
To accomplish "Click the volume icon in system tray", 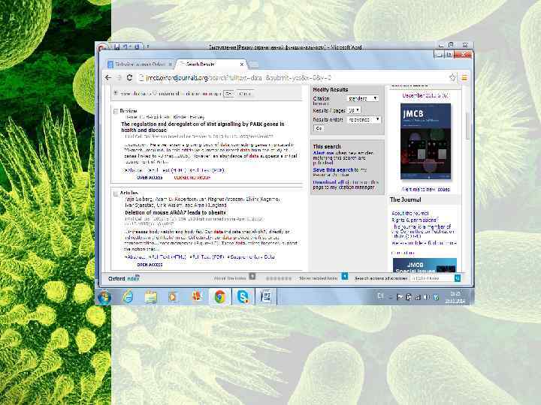I will 426,297.
